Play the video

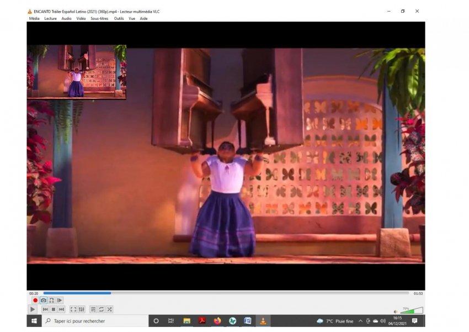coord(33,309)
